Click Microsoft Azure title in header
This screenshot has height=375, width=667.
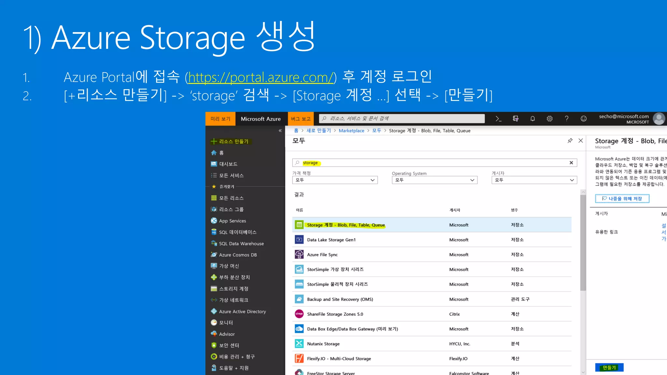point(261,119)
